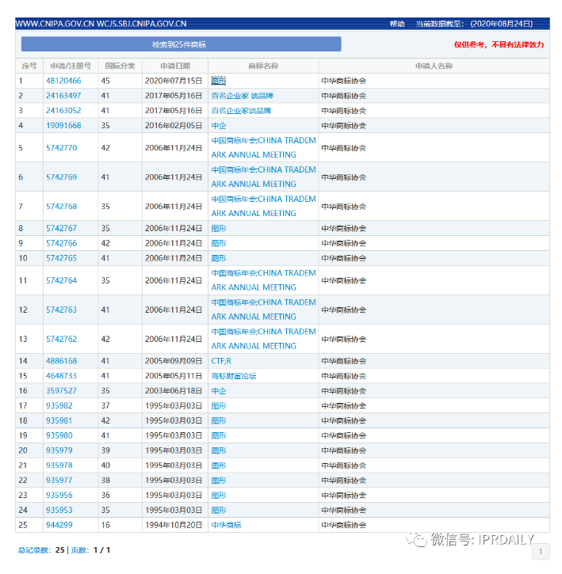The image size is (562, 574).
Task: Open trademark 图形 in row 20
Action: point(219,450)
